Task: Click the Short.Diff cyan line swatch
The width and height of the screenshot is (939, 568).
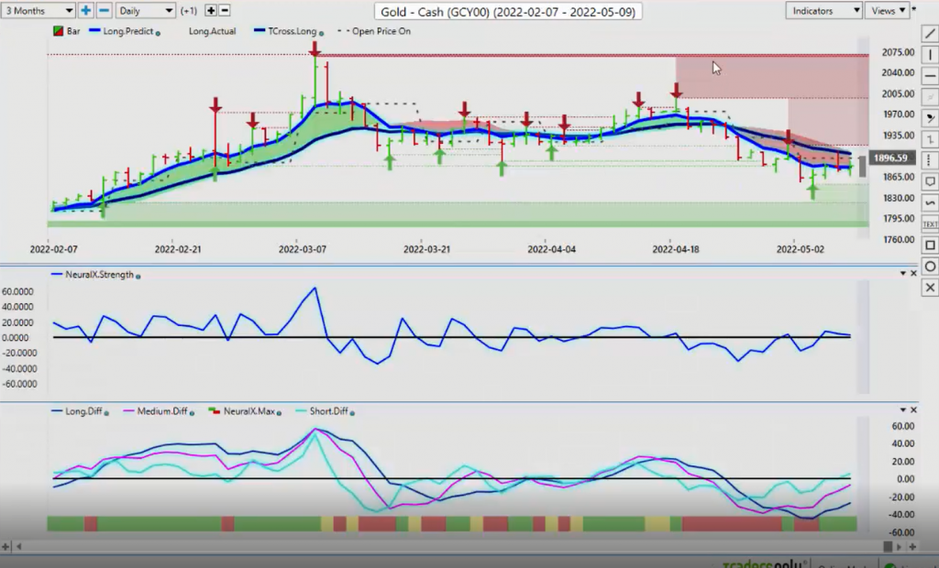Action: coord(301,411)
